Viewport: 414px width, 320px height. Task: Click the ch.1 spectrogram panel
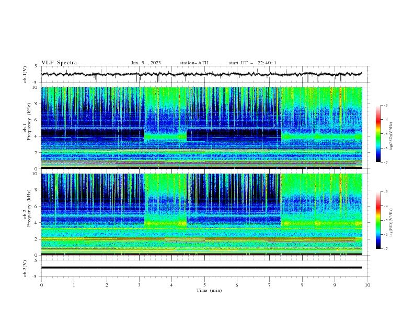click(202, 128)
